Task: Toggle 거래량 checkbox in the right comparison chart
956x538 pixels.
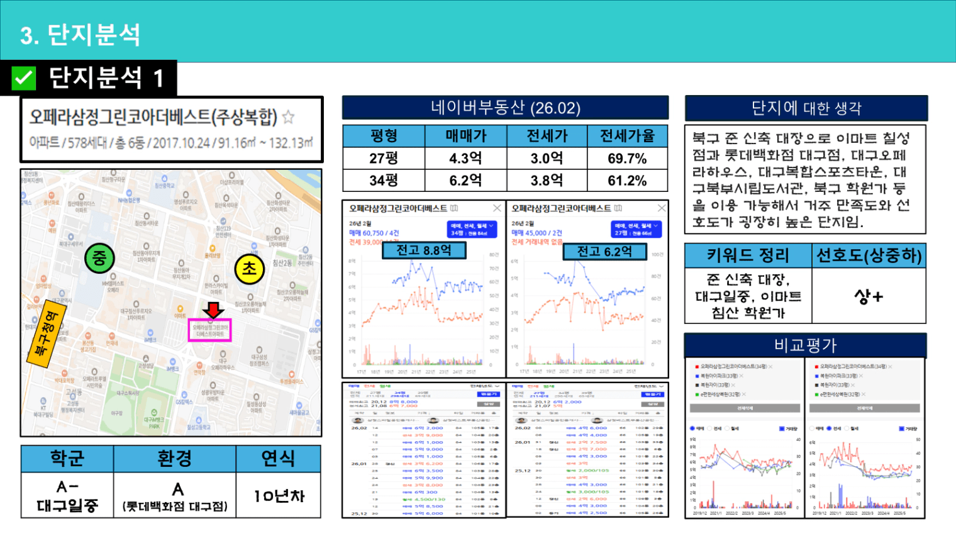Action: (x=901, y=429)
